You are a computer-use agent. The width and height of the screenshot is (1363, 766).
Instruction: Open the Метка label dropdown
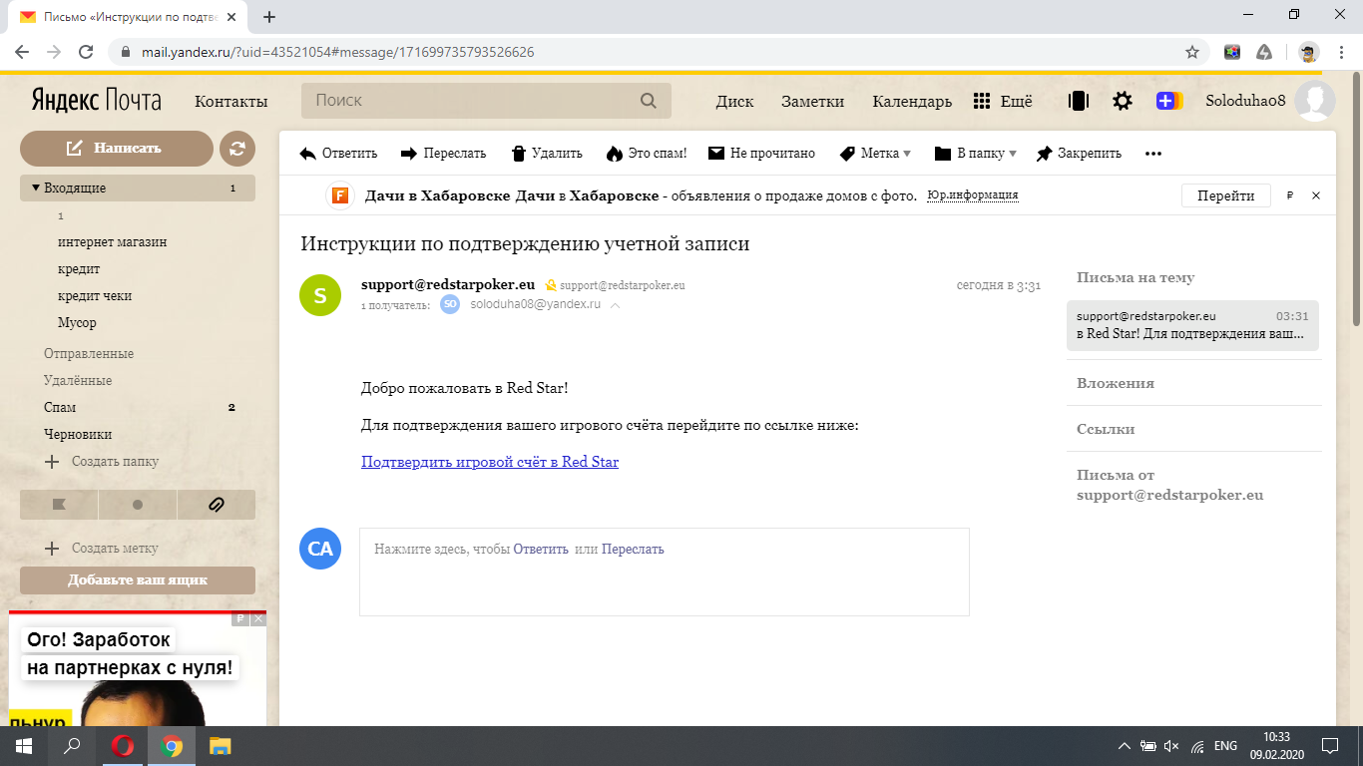tap(875, 154)
